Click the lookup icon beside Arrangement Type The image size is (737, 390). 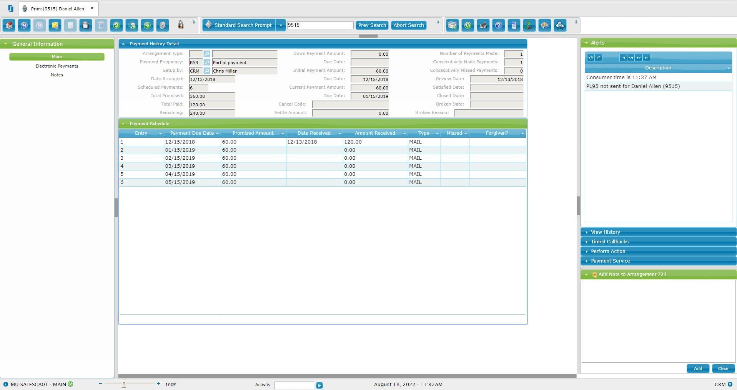207,54
